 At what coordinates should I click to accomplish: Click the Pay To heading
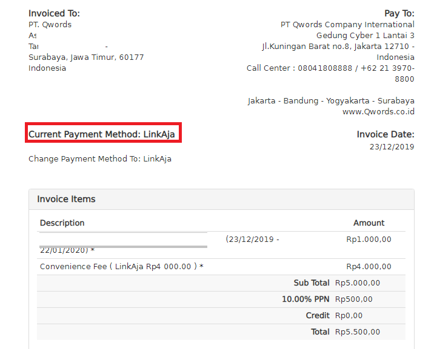pyautogui.click(x=399, y=13)
